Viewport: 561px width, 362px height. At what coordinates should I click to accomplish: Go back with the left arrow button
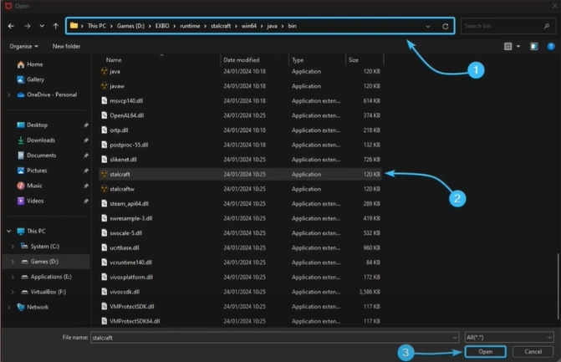coord(11,26)
